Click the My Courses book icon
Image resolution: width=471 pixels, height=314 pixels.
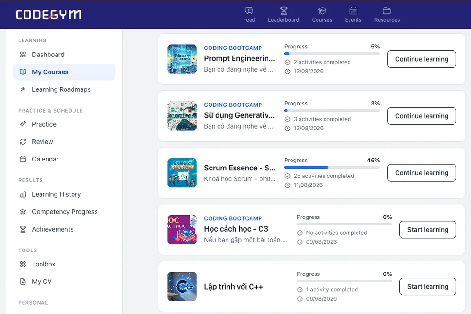click(23, 72)
